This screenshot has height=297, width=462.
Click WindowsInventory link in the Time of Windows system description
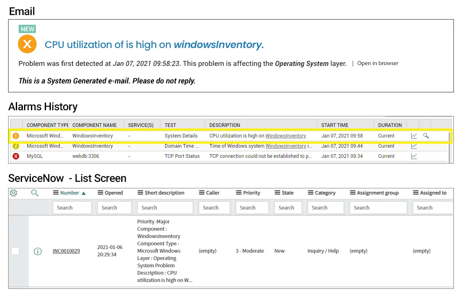point(286,146)
